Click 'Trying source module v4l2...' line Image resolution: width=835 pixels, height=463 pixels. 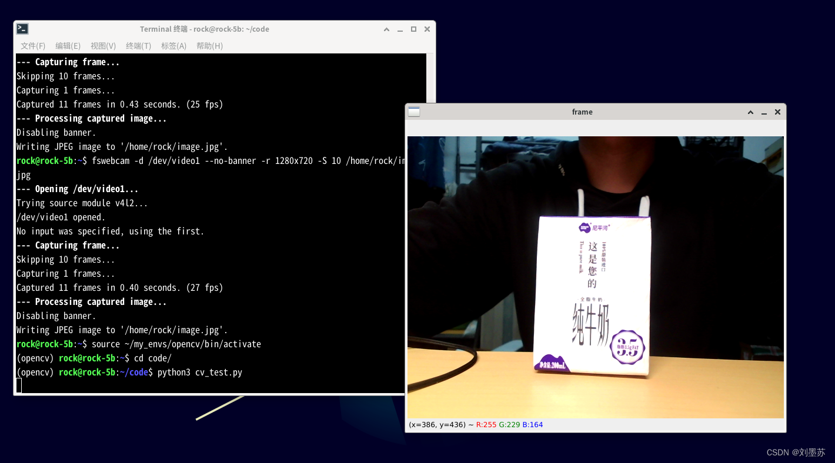coord(82,203)
